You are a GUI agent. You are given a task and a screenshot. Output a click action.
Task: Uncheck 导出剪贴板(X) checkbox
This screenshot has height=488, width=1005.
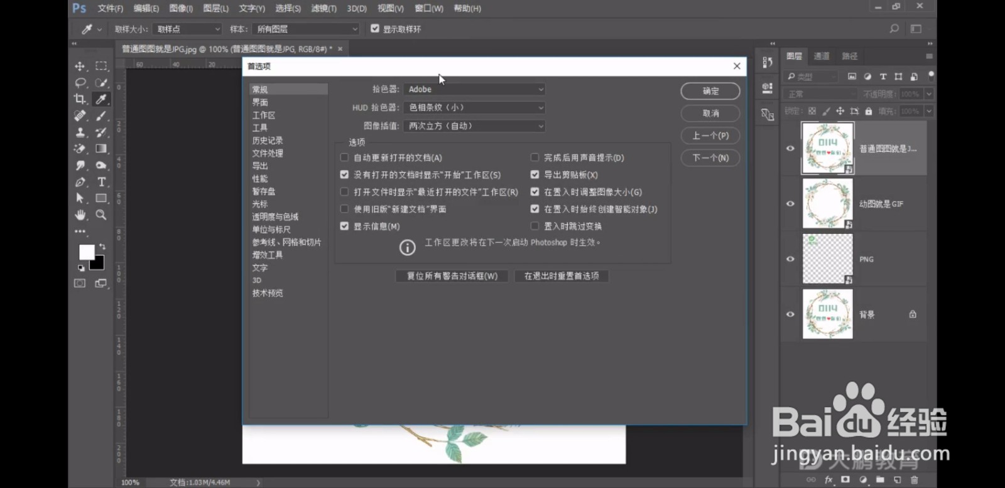(x=535, y=175)
